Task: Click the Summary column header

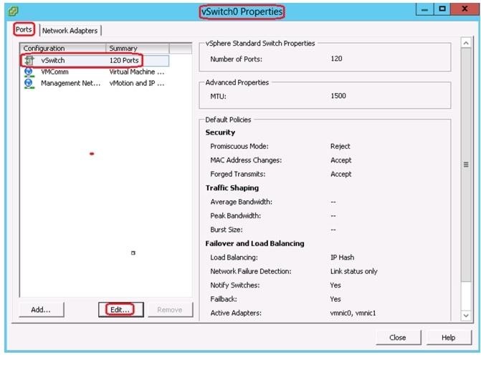Action: click(x=138, y=49)
